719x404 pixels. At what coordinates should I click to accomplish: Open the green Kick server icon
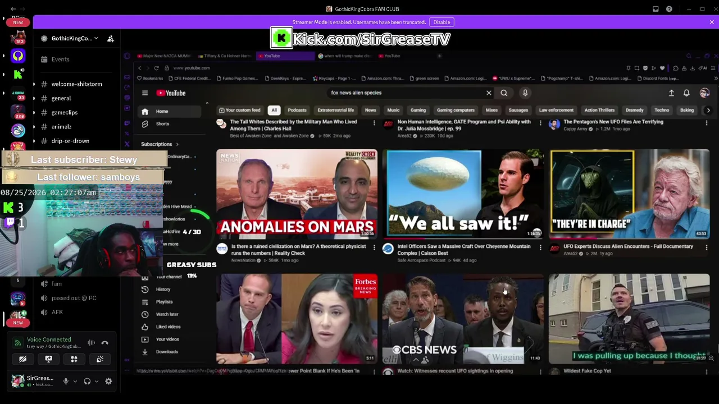(18, 74)
